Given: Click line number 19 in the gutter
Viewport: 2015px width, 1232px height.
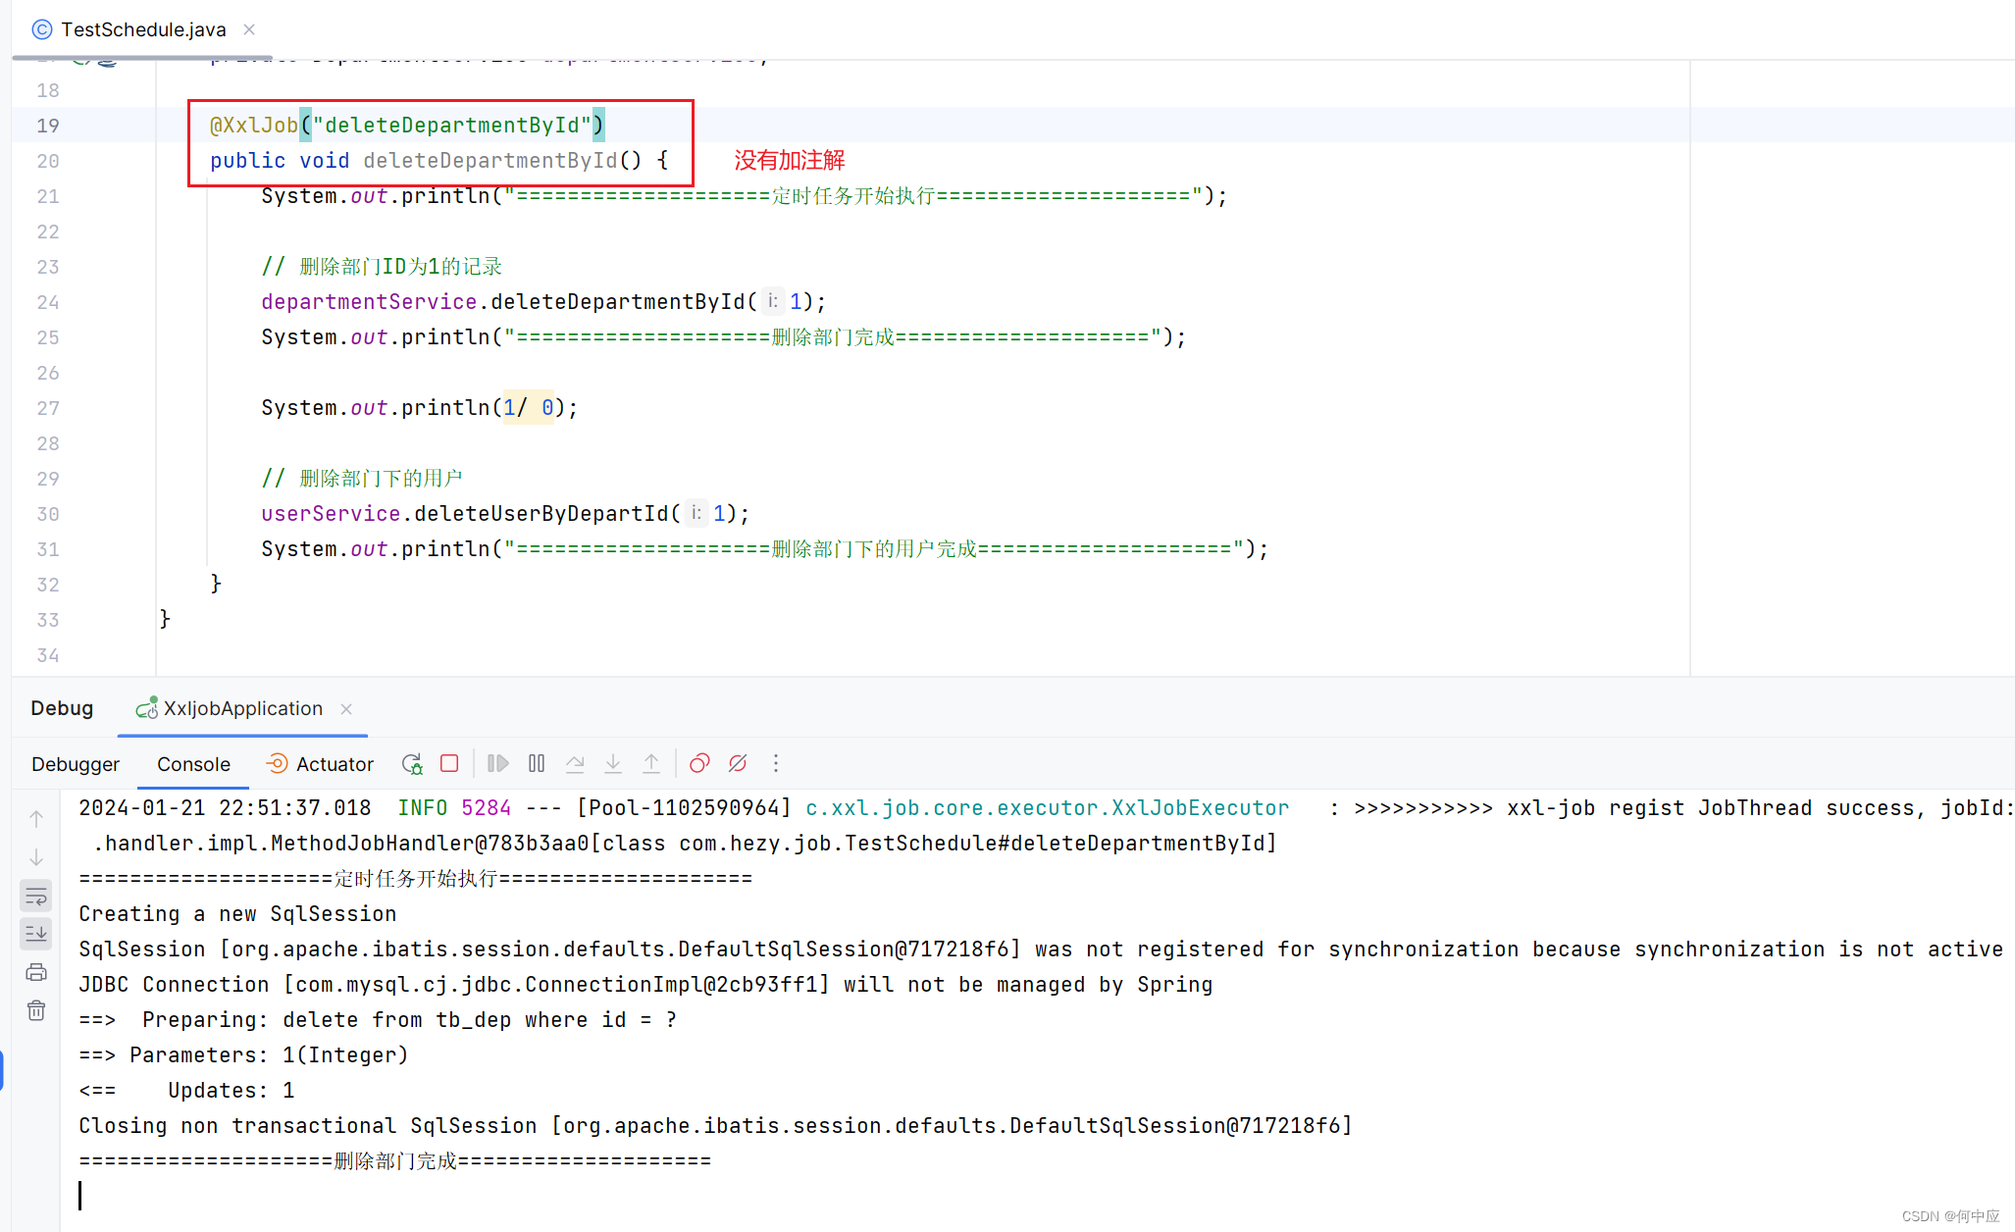Looking at the screenshot, I should [x=48, y=126].
